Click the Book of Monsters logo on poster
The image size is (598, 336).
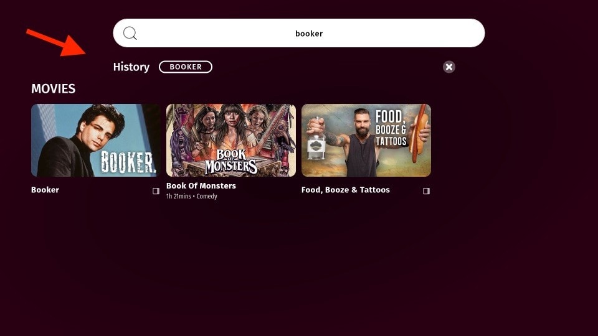tap(230, 161)
